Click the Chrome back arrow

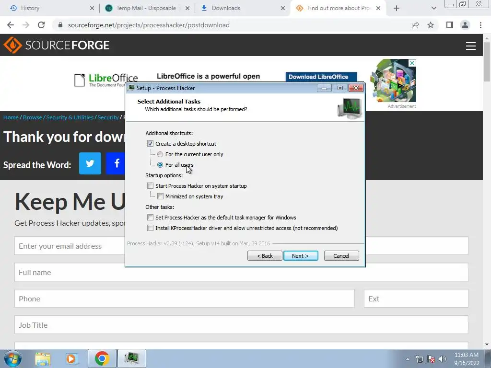point(11,25)
